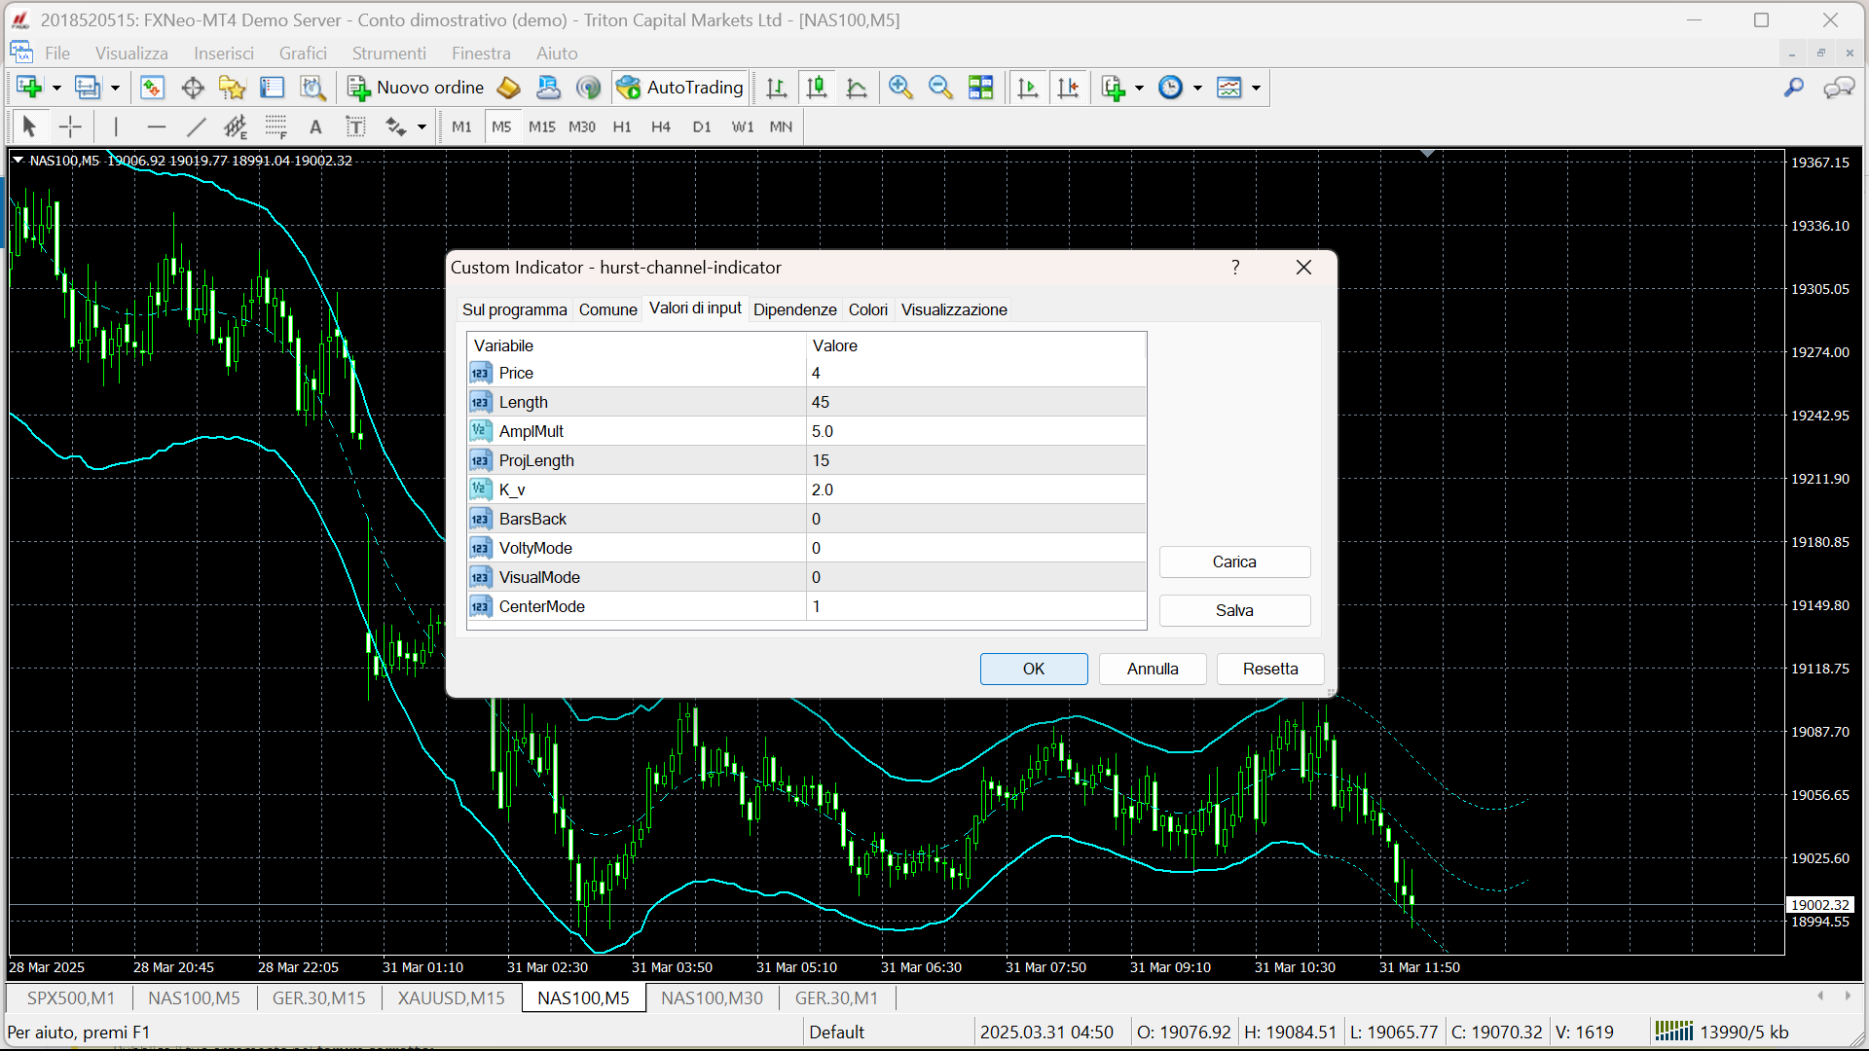Click the zoom in magnifier icon
This screenshot has width=1869, height=1051.
pos(900,88)
